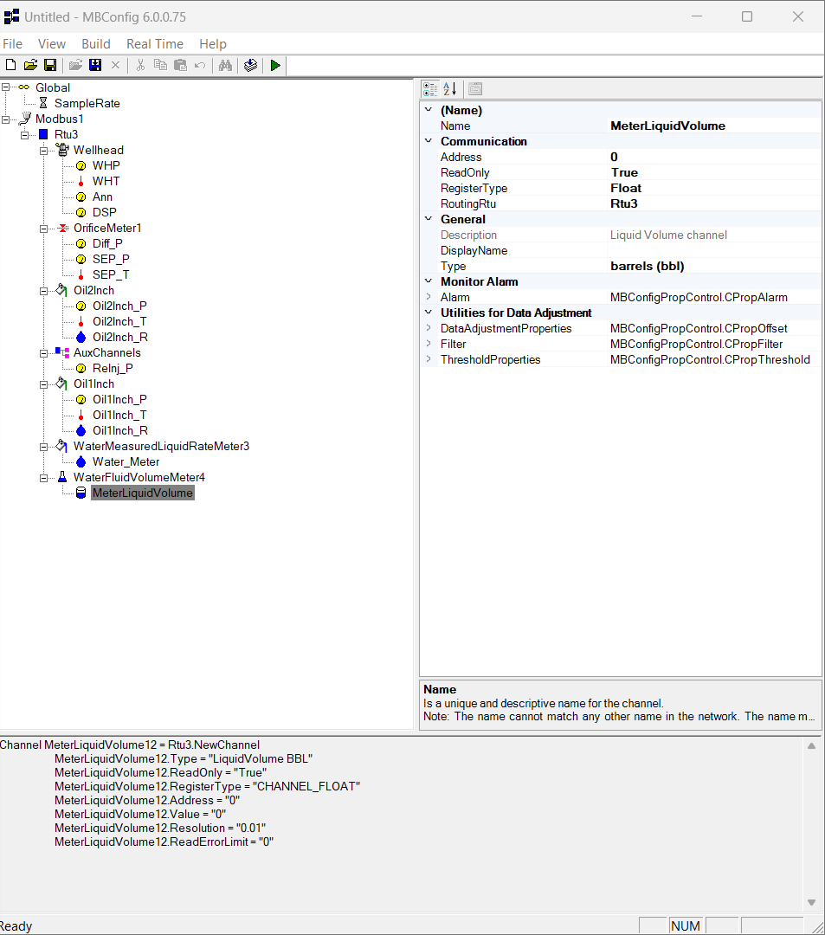Click the ReadOnly property value True
The width and height of the screenshot is (825, 935).
(624, 172)
